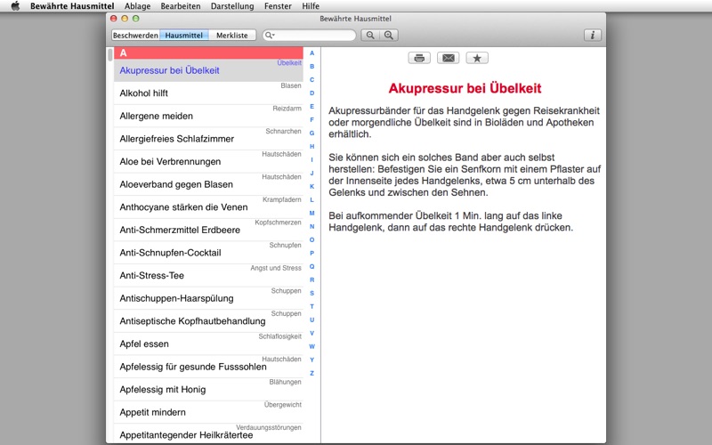Jump to index letter L
This screenshot has width=712, height=445.
click(x=312, y=199)
